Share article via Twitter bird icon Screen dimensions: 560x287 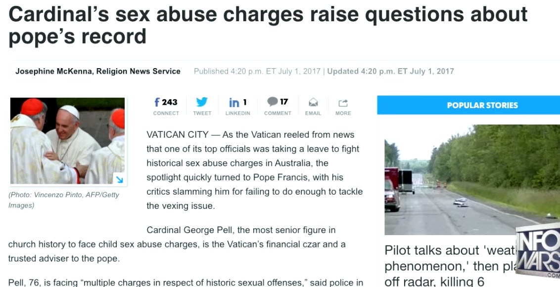coord(202,102)
